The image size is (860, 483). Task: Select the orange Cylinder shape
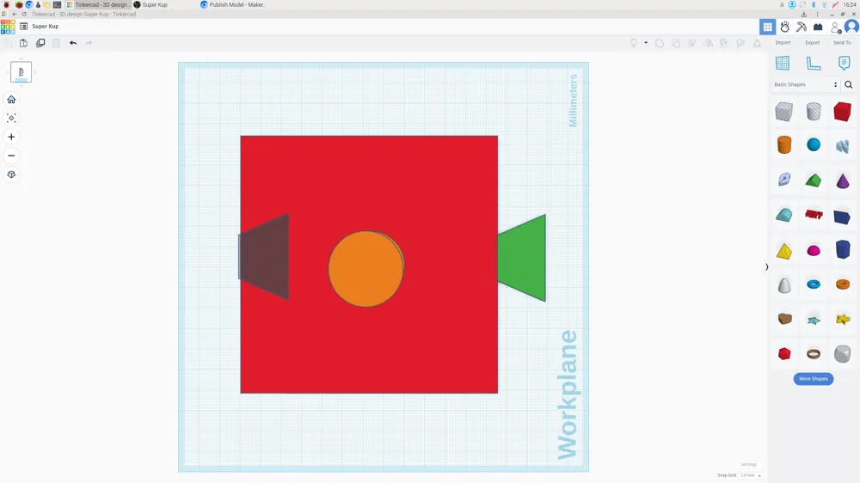pos(784,144)
